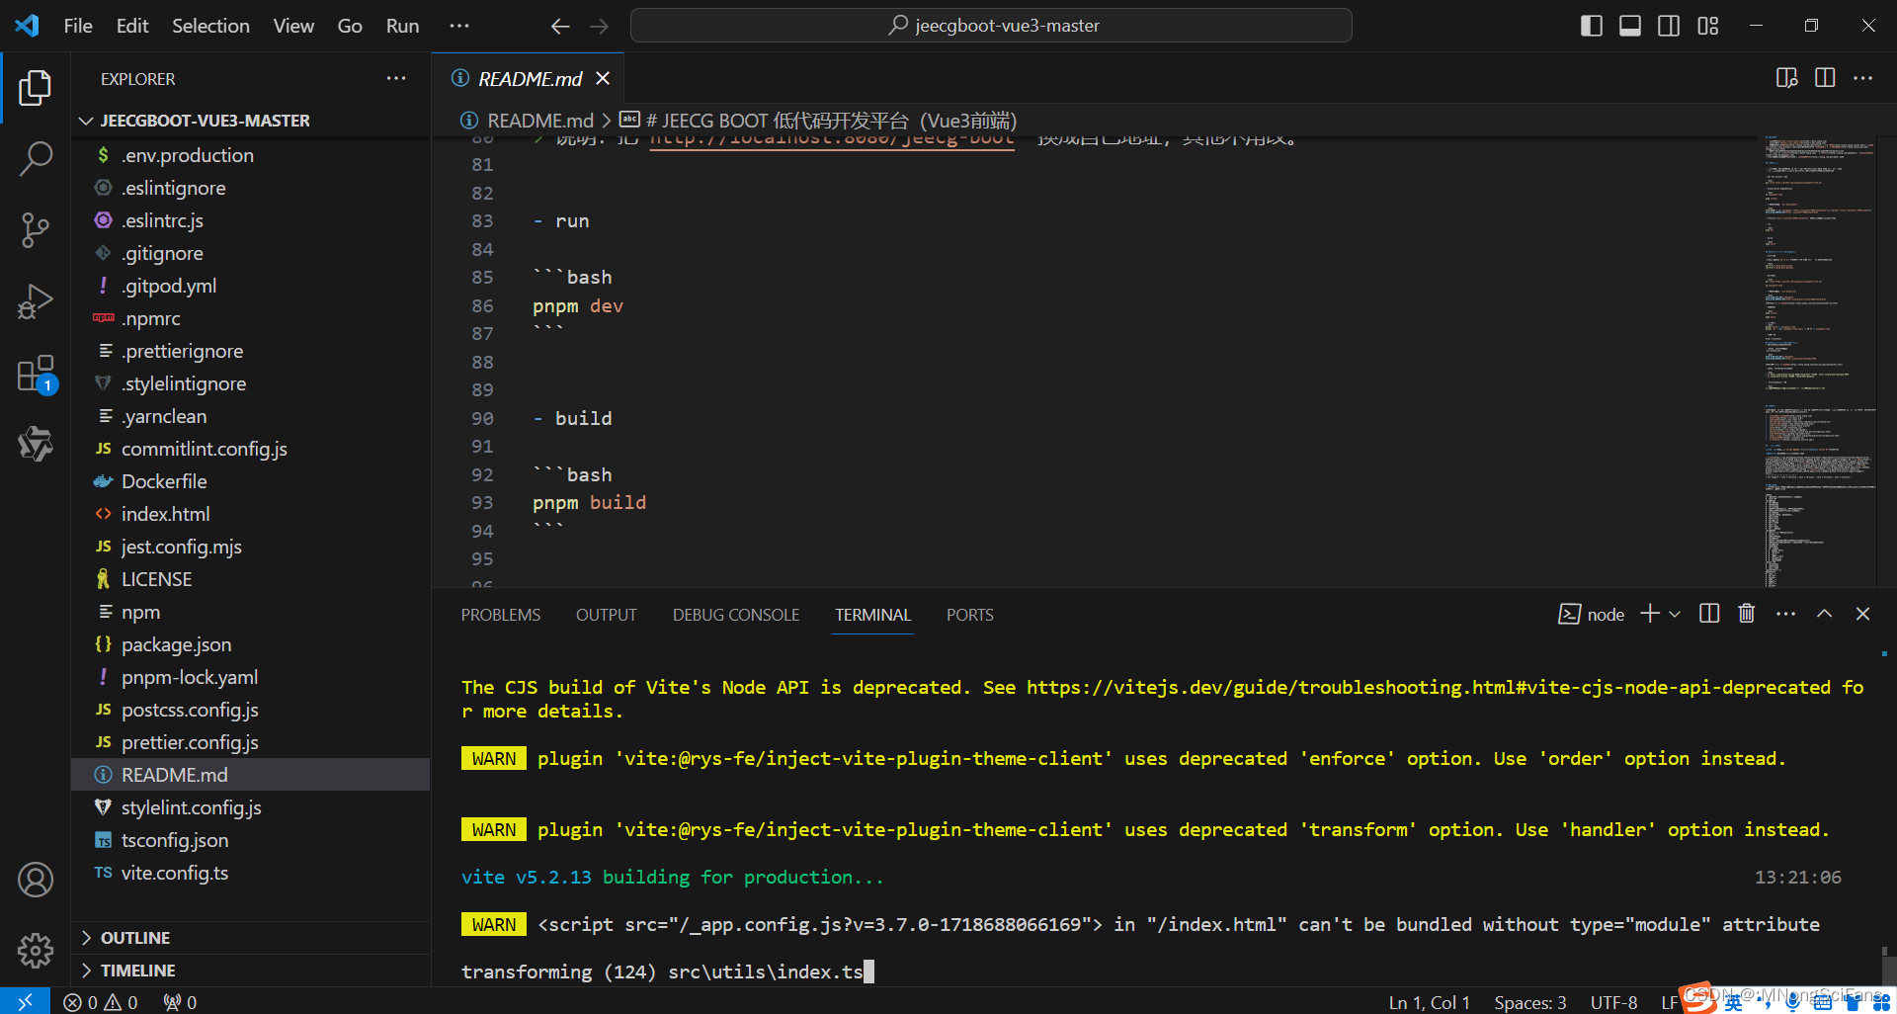Screen dimensions: 1897x1014
Task: Open the File menu
Action: click(78, 26)
